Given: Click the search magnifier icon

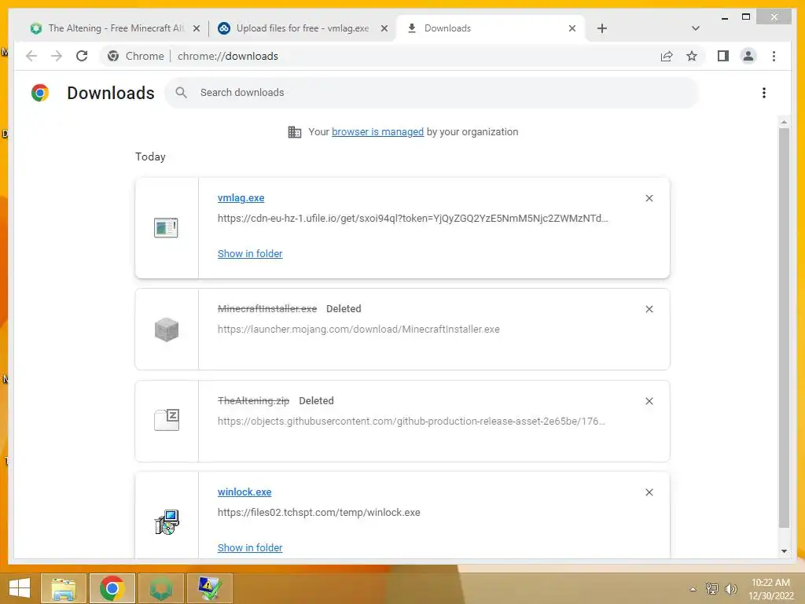Looking at the screenshot, I should 181,93.
